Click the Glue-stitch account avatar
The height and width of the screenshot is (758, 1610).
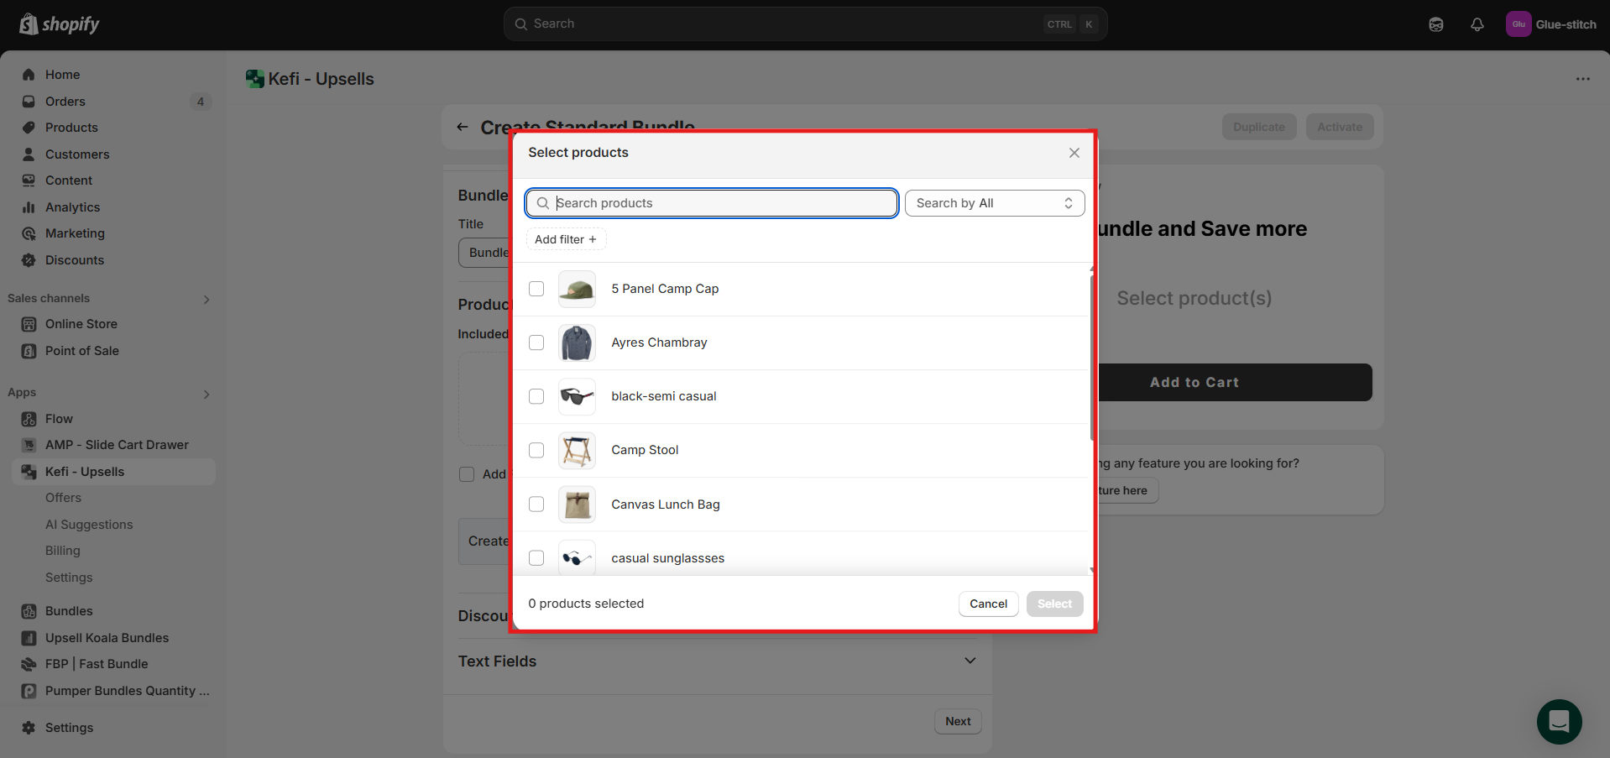coord(1518,24)
